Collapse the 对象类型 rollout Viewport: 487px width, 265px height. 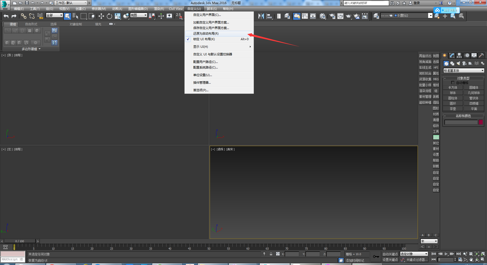tap(463, 78)
